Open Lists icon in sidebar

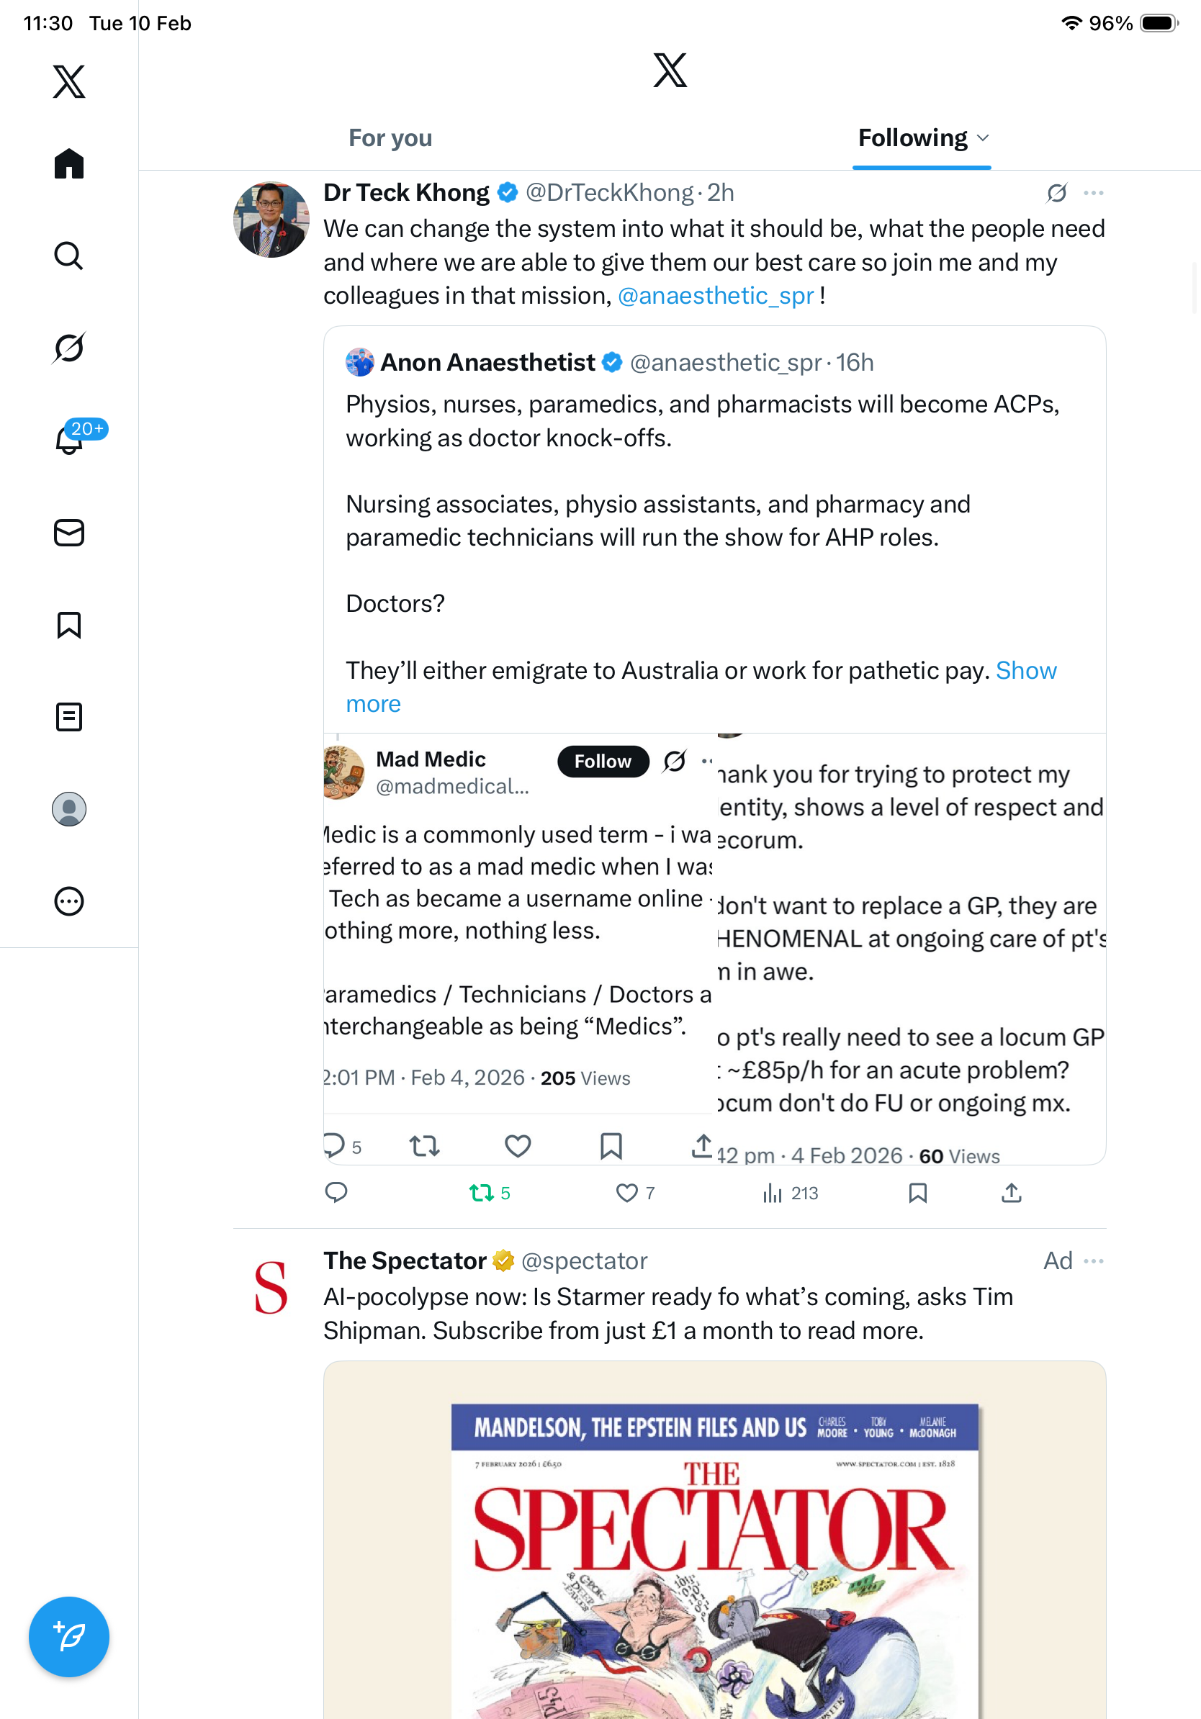(68, 716)
